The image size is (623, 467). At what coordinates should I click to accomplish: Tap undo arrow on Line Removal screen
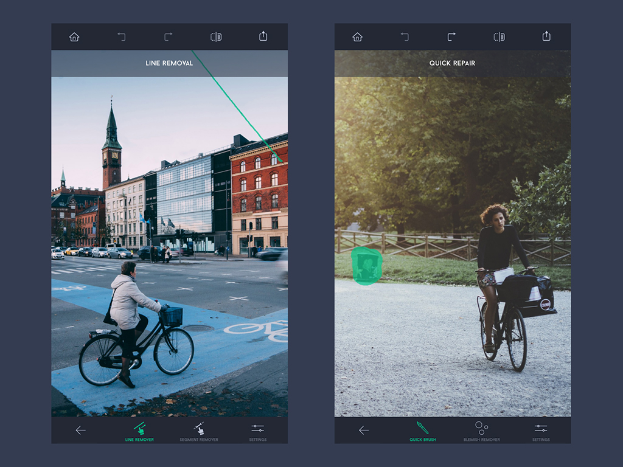(121, 36)
